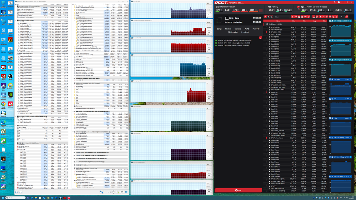The width and height of the screenshot is (356, 200).
Task: Check the CPU (Tctl/Tdie) graph checkbox
Action: (267, 27)
